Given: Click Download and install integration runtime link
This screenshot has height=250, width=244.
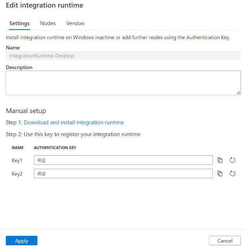Looking at the screenshot, I should tap(74, 122).
